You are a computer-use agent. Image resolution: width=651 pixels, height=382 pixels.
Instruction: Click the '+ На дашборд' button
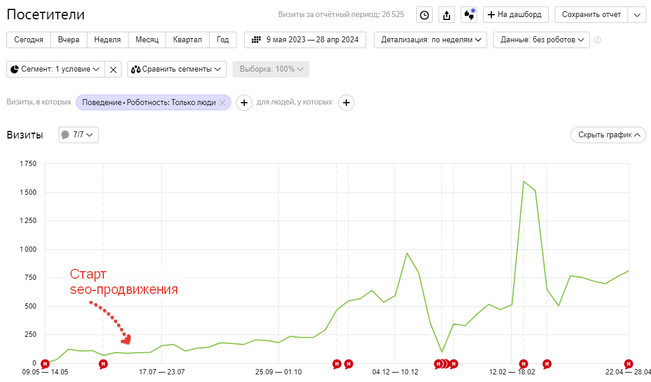pyautogui.click(x=515, y=15)
